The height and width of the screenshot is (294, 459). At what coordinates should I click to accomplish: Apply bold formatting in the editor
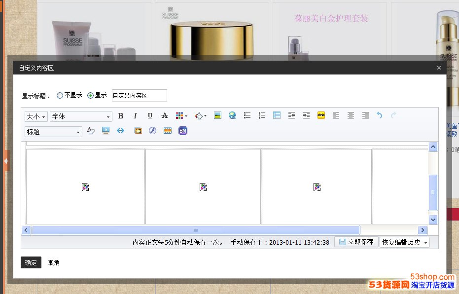121,115
